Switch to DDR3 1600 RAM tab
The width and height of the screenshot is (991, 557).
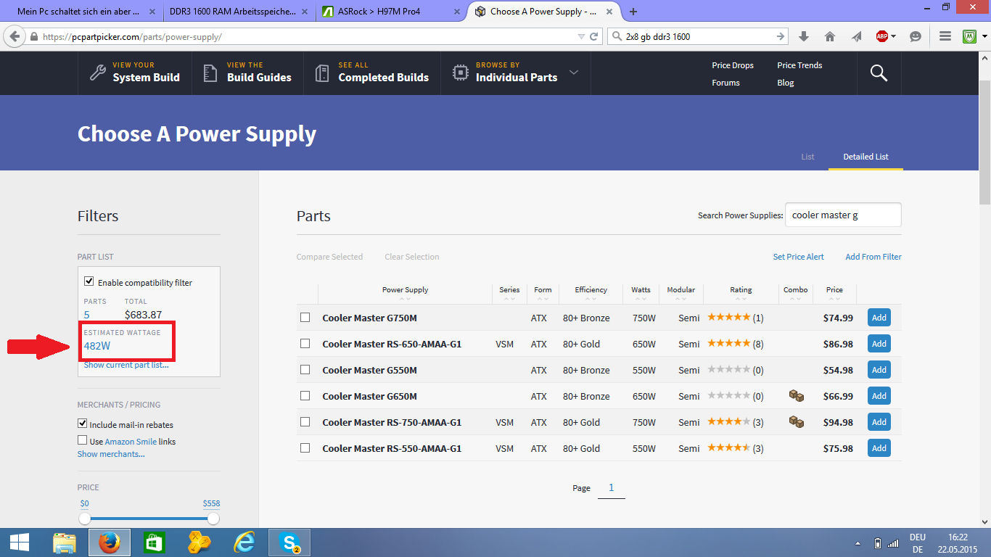click(x=238, y=12)
